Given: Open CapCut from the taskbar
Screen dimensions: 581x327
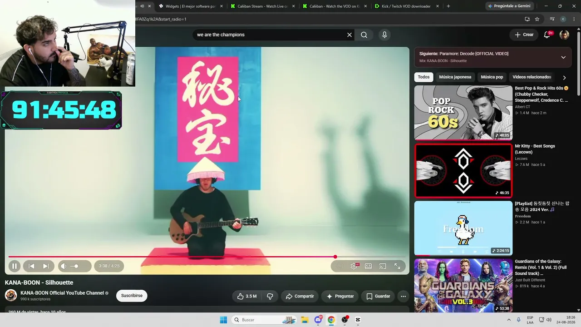Looking at the screenshot, I should [358, 320].
